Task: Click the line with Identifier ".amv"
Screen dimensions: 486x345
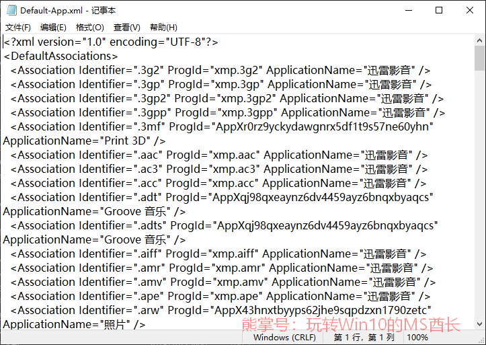Action: point(223,282)
